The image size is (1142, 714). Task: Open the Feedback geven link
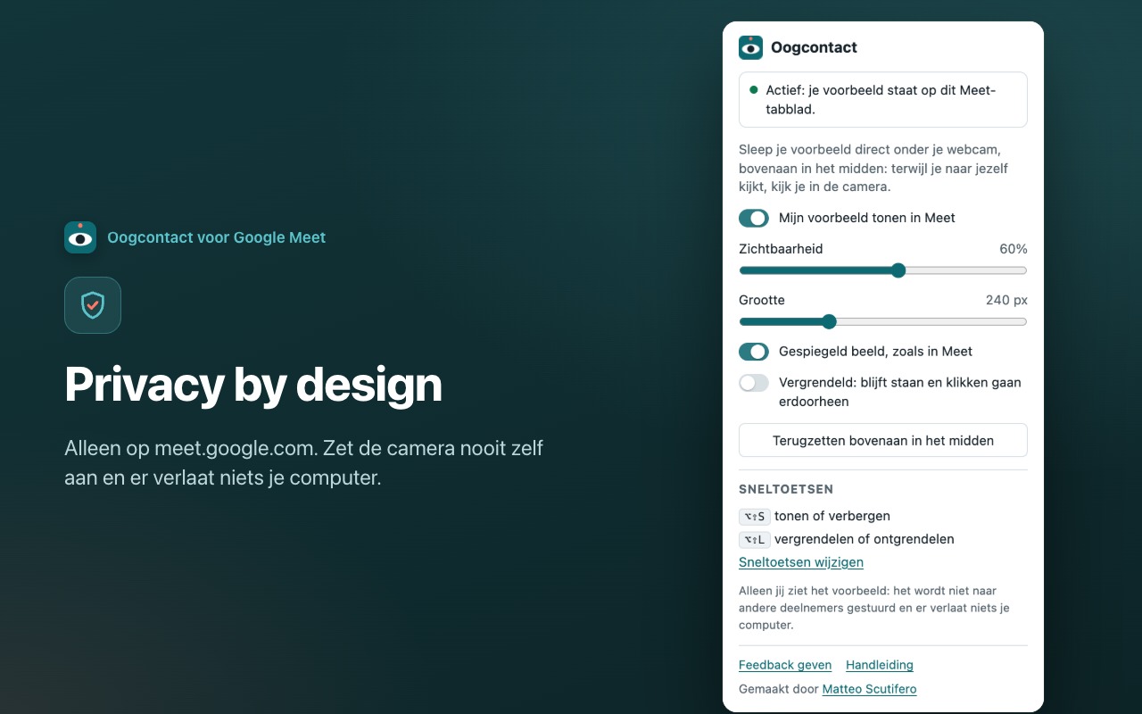coord(785,665)
